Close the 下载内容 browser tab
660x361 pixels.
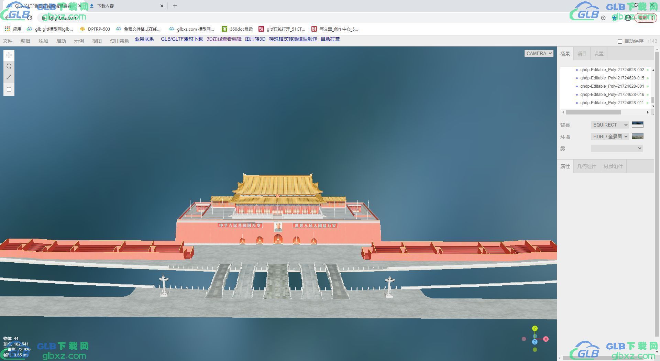pyautogui.click(x=162, y=6)
